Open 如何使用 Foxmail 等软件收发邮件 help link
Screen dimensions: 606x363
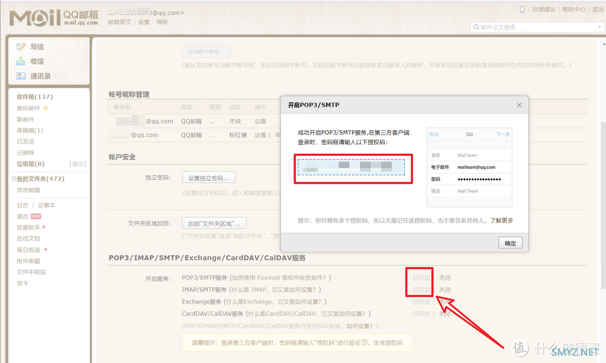pyautogui.click(x=280, y=278)
